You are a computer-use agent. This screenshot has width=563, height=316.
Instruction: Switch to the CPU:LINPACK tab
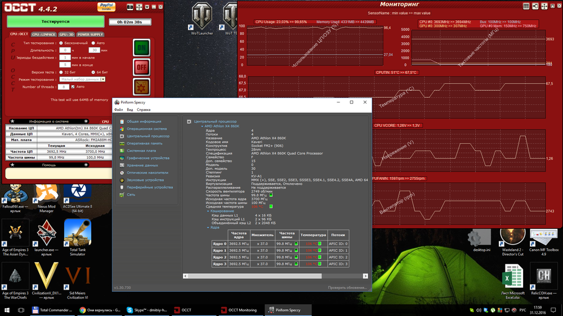[43, 34]
